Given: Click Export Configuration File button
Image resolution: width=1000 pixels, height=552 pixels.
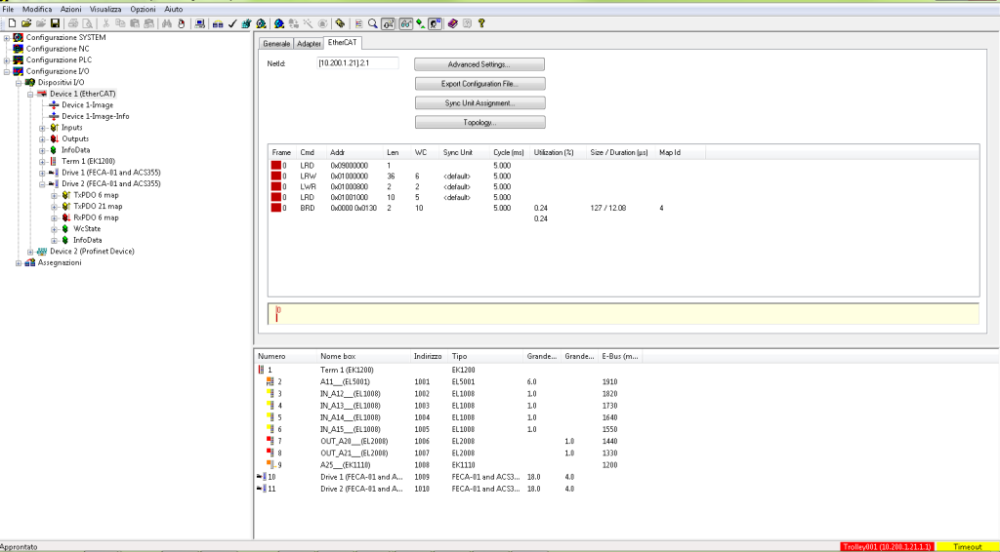Looking at the screenshot, I should click(479, 84).
